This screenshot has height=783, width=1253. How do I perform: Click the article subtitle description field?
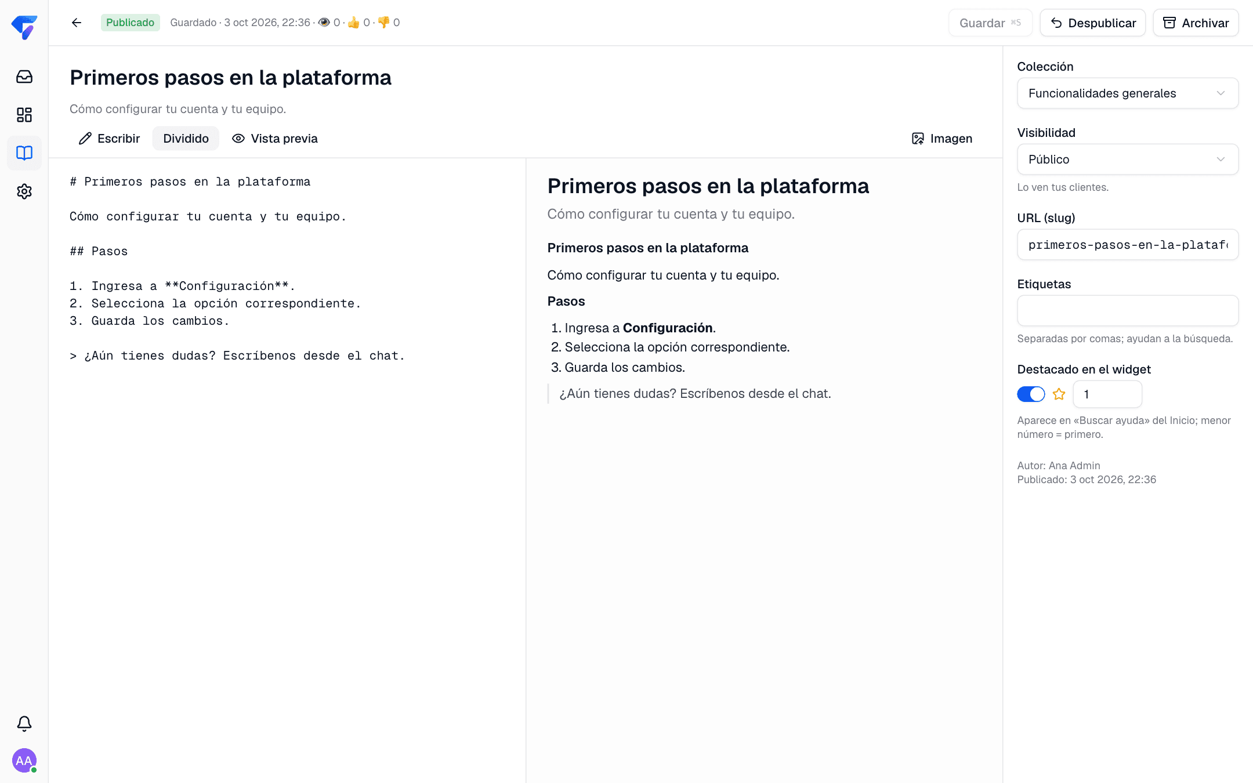[178, 109]
